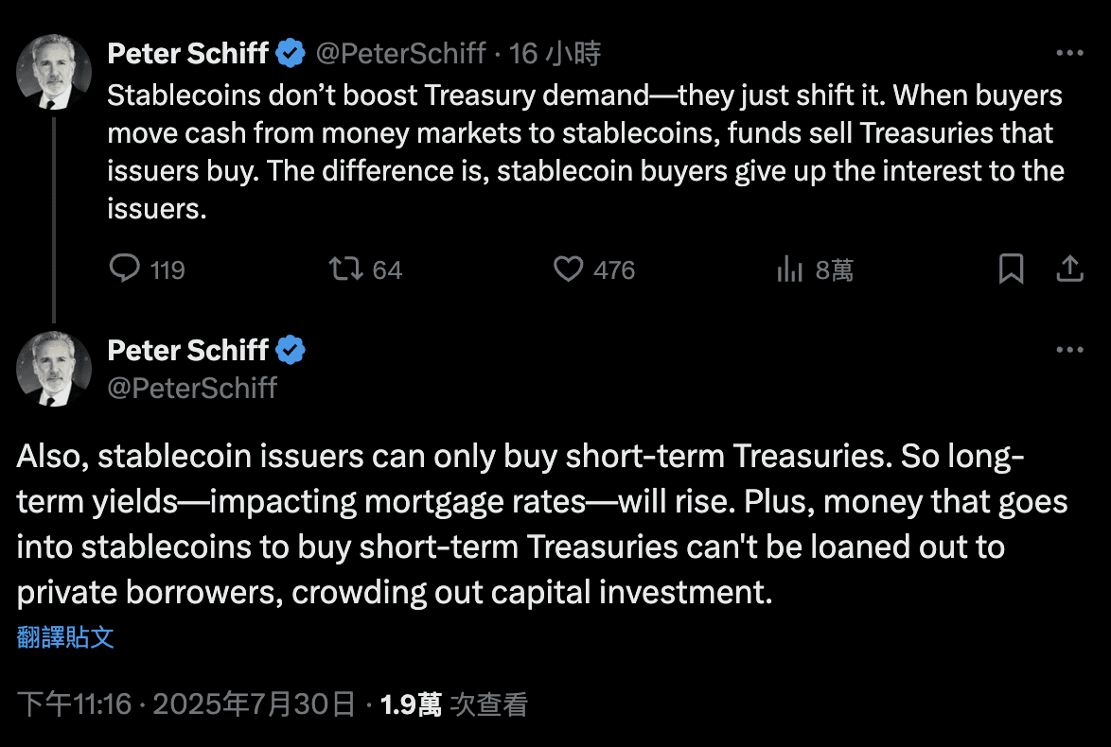Click the 翻譯貼文 translate post link
Screen dimensions: 1111x747
(x=65, y=637)
